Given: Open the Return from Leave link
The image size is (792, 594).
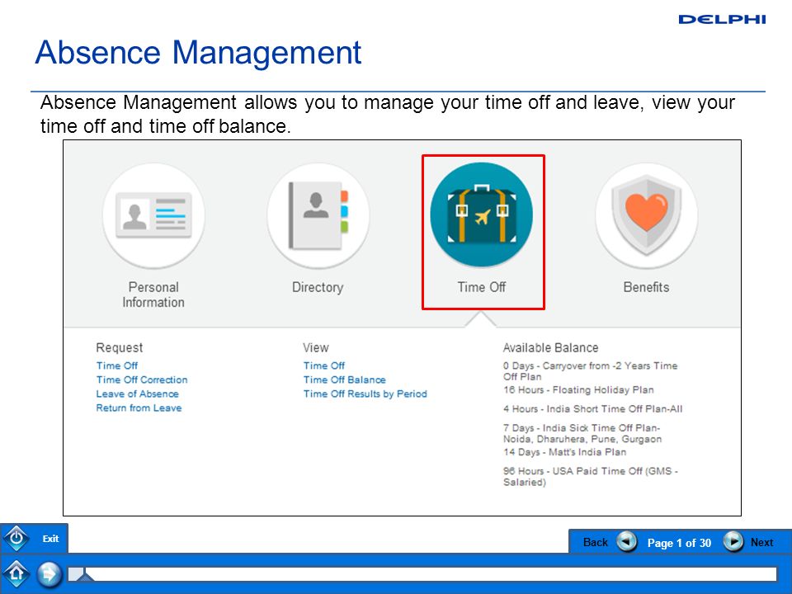Looking at the screenshot, I should (139, 408).
